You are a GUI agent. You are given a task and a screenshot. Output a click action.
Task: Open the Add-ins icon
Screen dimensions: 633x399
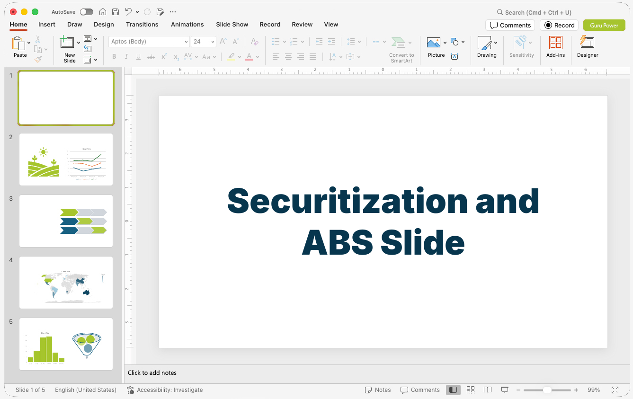555,43
